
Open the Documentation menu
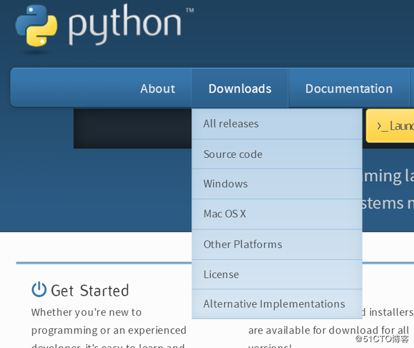pyautogui.click(x=349, y=89)
